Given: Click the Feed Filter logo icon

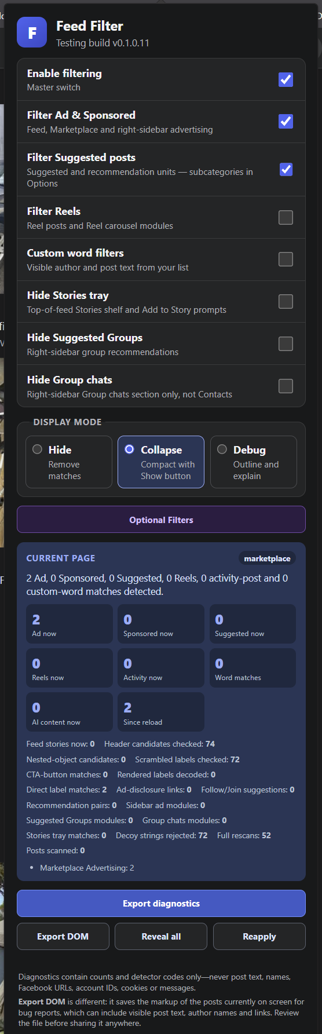Looking at the screenshot, I should tap(32, 32).
